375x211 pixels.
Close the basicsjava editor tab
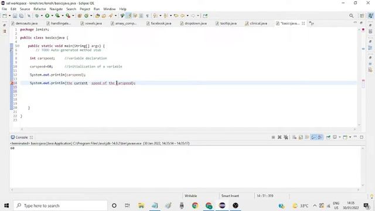(304, 23)
